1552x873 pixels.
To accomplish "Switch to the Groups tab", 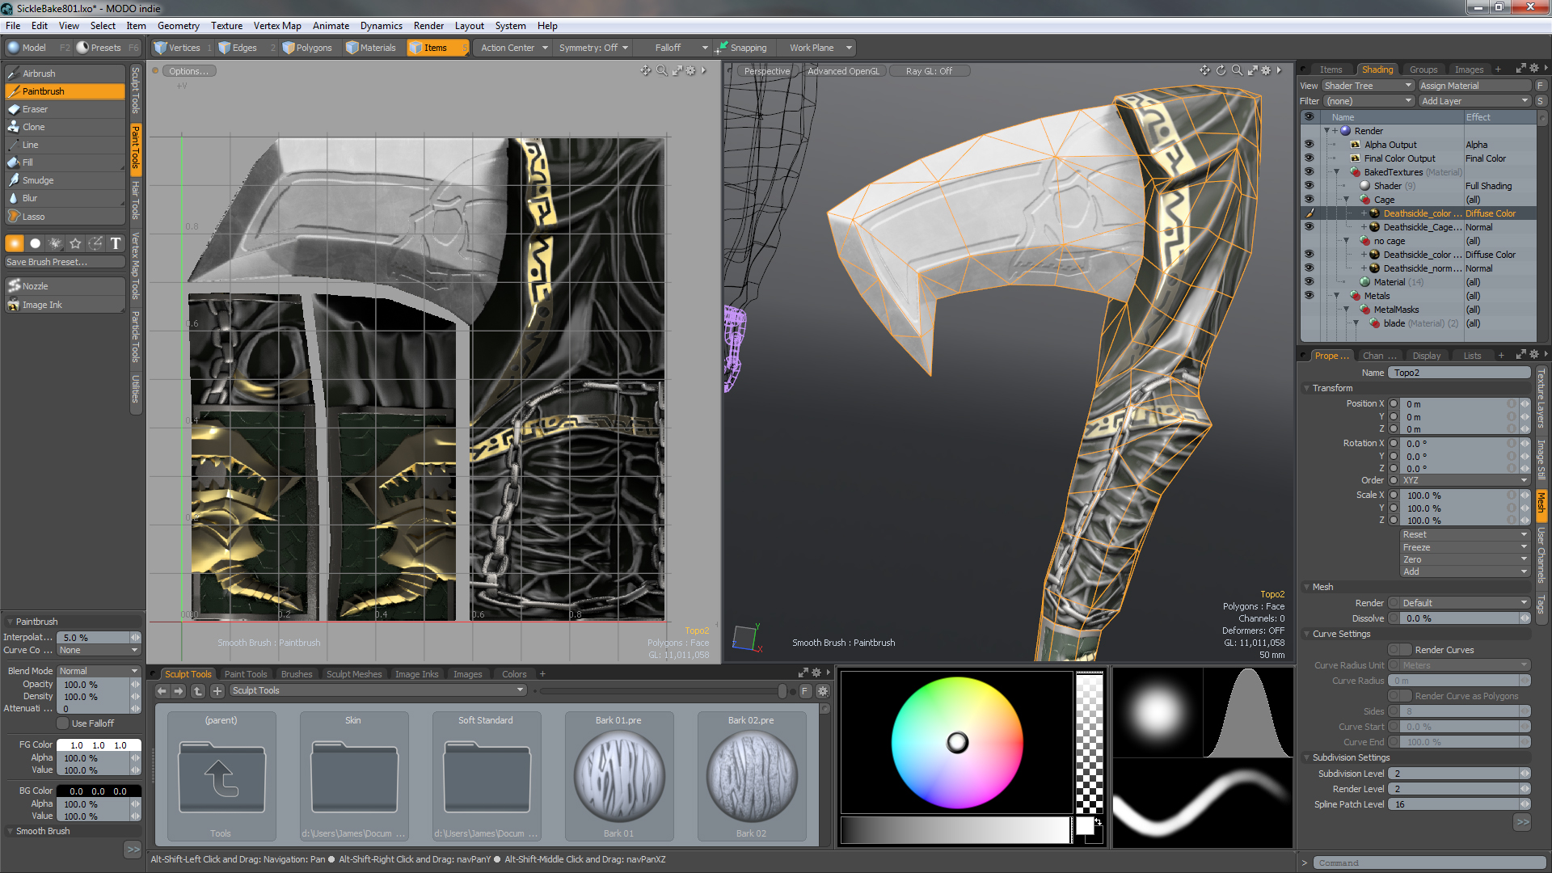I will (x=1423, y=69).
